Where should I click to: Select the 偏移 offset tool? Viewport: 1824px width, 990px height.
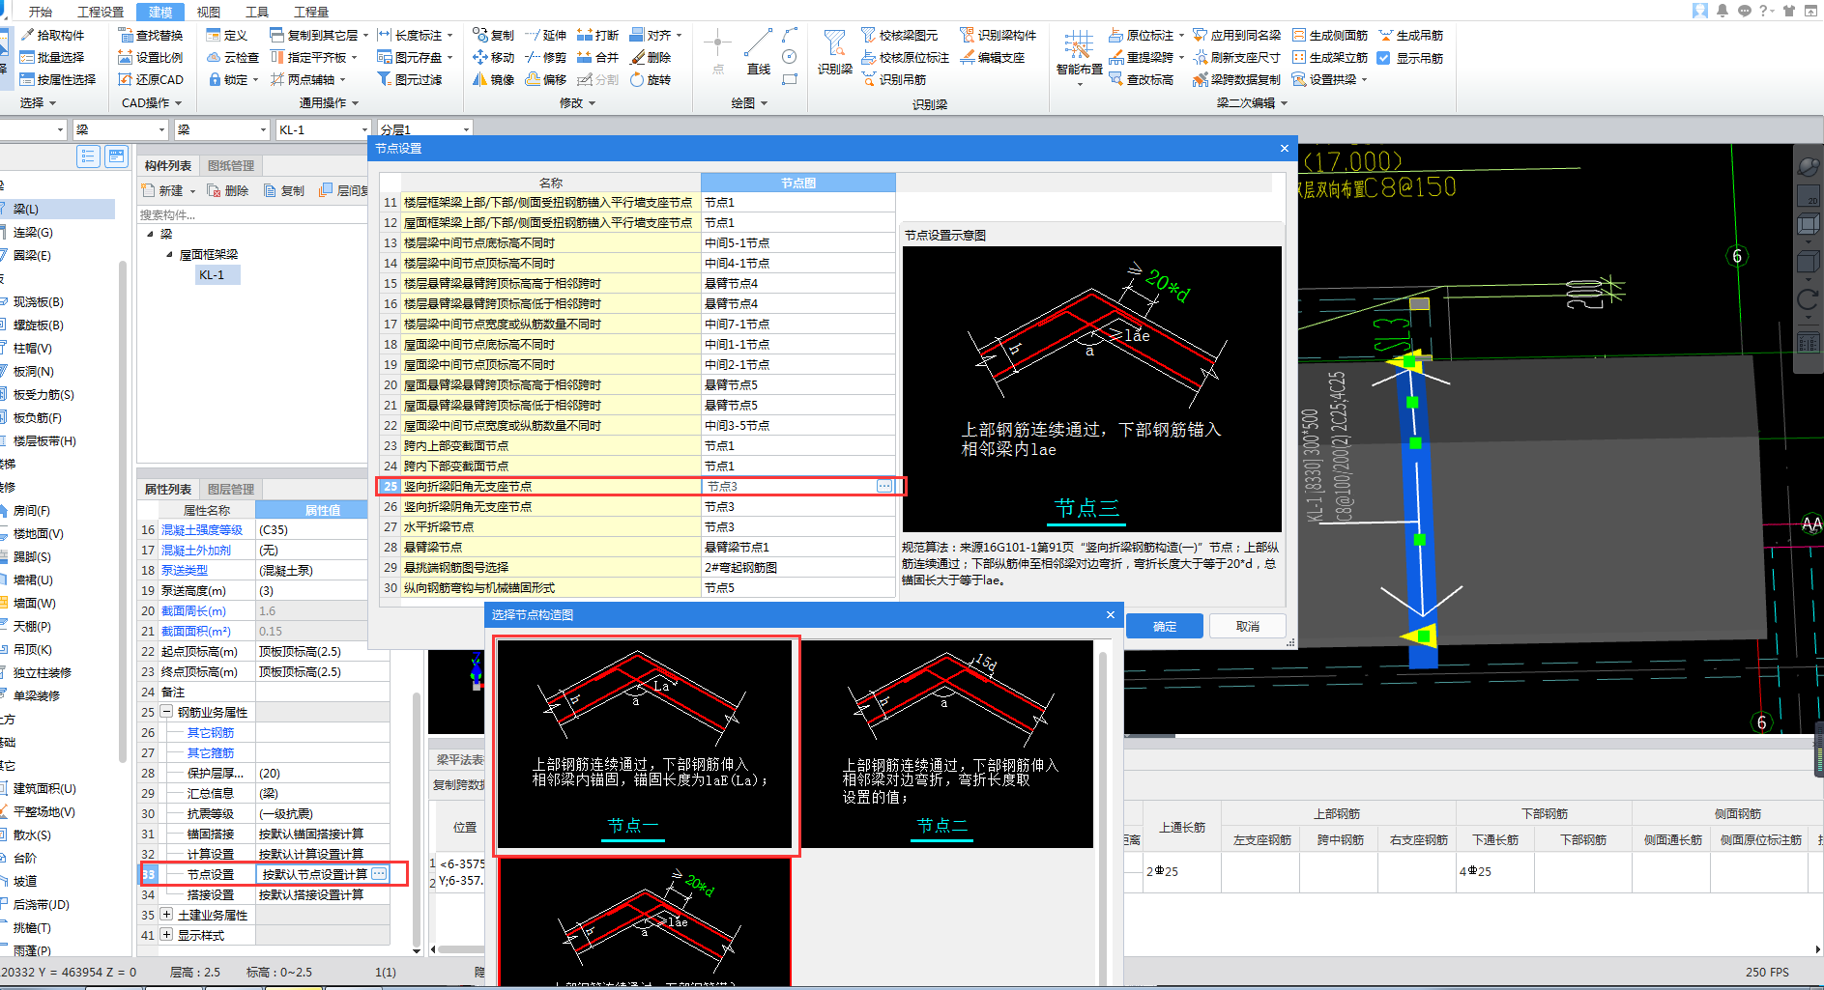point(546,79)
